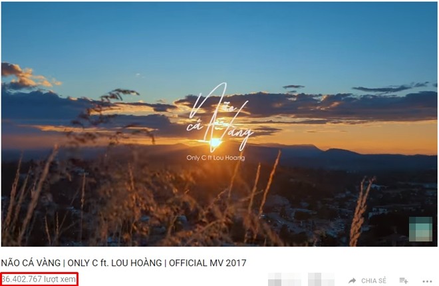Click the tall grass stalk on the right
Viewport: 439px width, 286px height.
click(x=360, y=212)
